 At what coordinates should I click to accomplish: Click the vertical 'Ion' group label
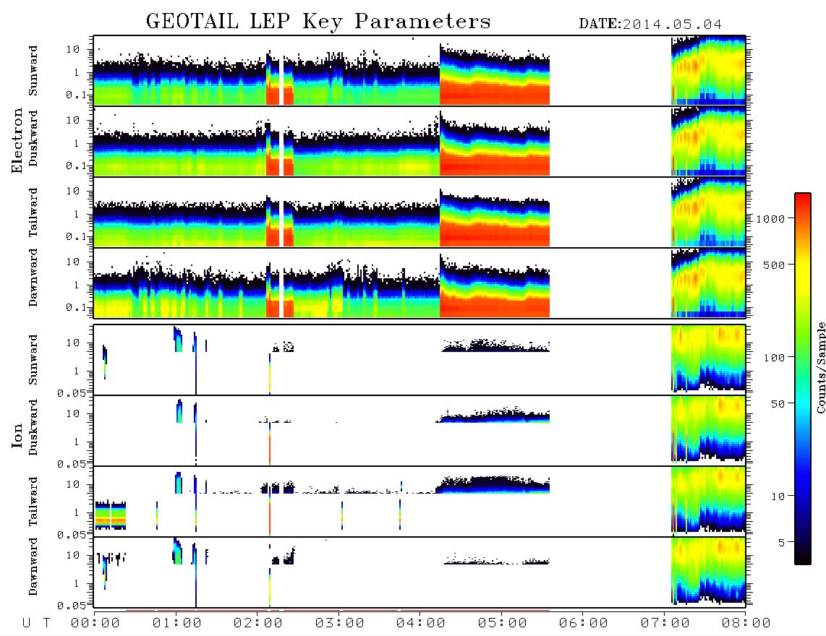click(x=17, y=435)
